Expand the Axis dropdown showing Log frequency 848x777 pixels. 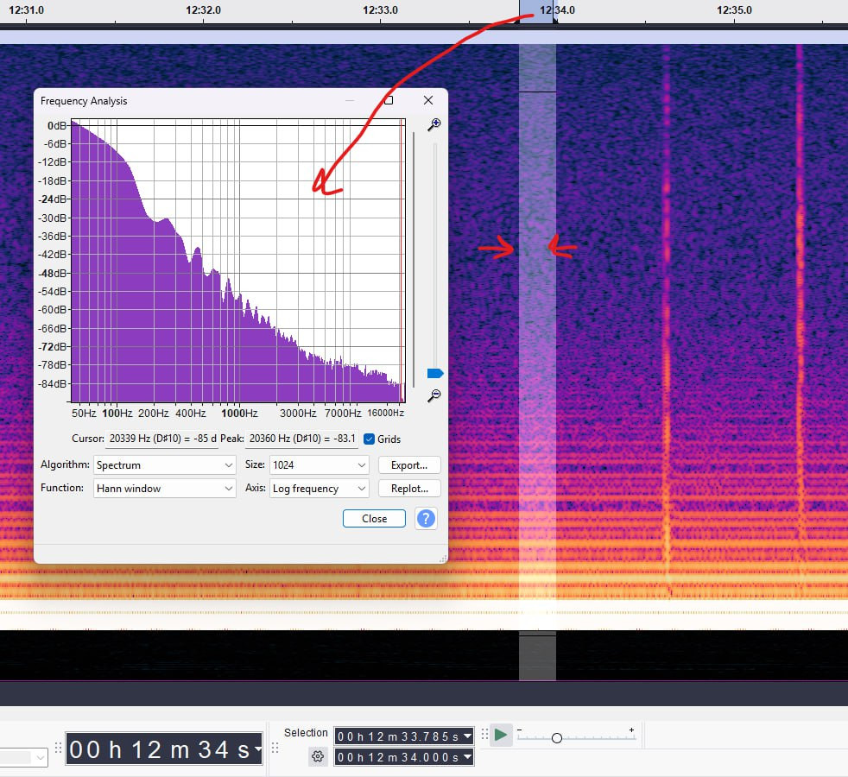(320, 488)
